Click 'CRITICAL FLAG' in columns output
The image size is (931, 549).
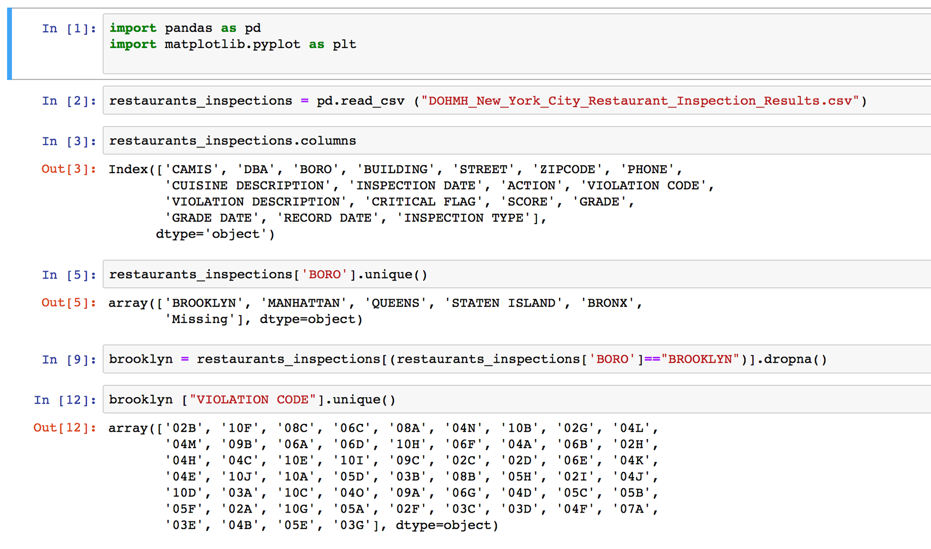tap(423, 202)
